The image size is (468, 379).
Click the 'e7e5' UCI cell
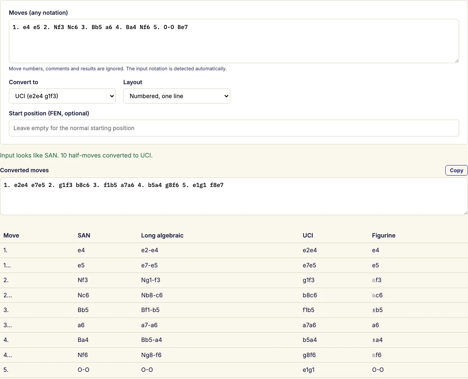[x=309, y=265]
